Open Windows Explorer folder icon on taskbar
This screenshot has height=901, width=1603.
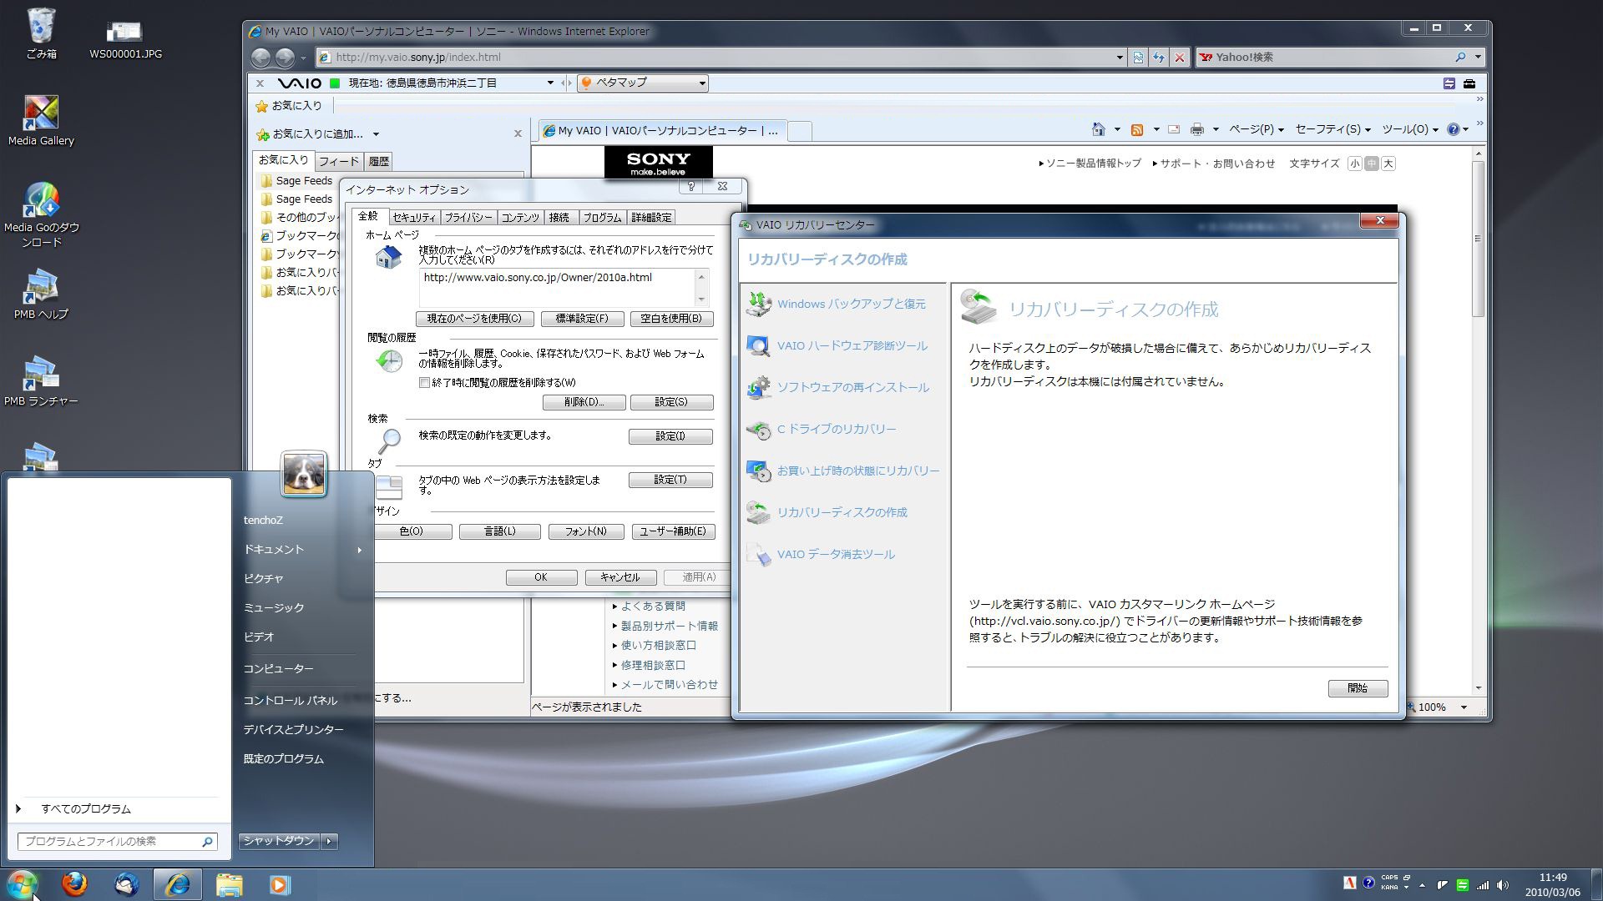click(229, 884)
